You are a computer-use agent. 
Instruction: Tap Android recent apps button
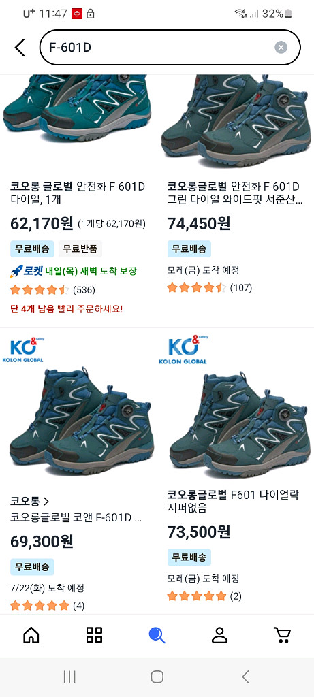[69, 677]
